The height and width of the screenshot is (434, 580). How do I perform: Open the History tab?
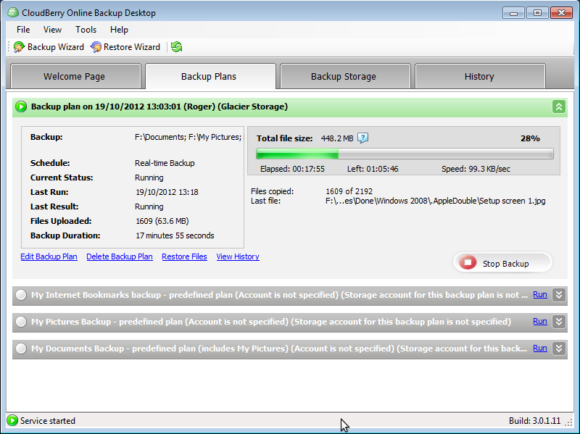(480, 77)
